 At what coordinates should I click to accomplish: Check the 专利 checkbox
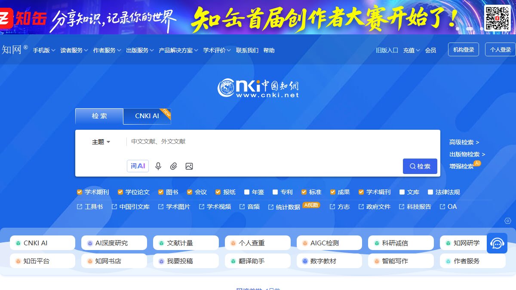click(275, 192)
